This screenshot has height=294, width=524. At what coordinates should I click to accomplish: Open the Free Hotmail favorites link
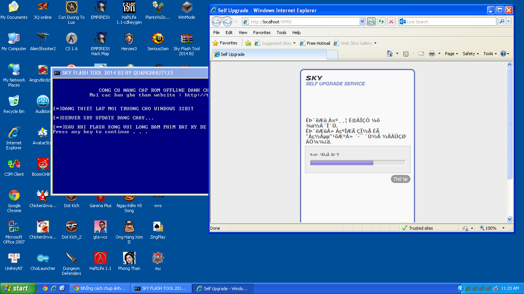[x=315, y=43]
